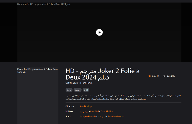The height and width of the screenshot is (124, 192).
Task: Open ليدي غاغا star link
Action: [102, 116]
